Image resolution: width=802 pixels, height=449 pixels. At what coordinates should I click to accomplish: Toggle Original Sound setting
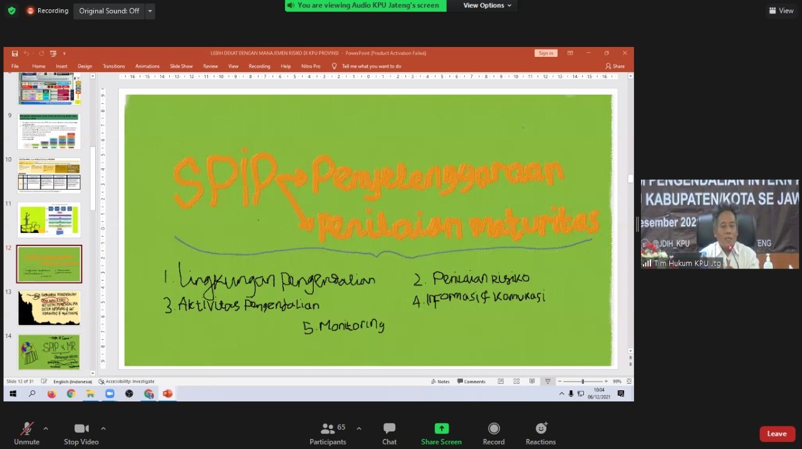point(109,11)
